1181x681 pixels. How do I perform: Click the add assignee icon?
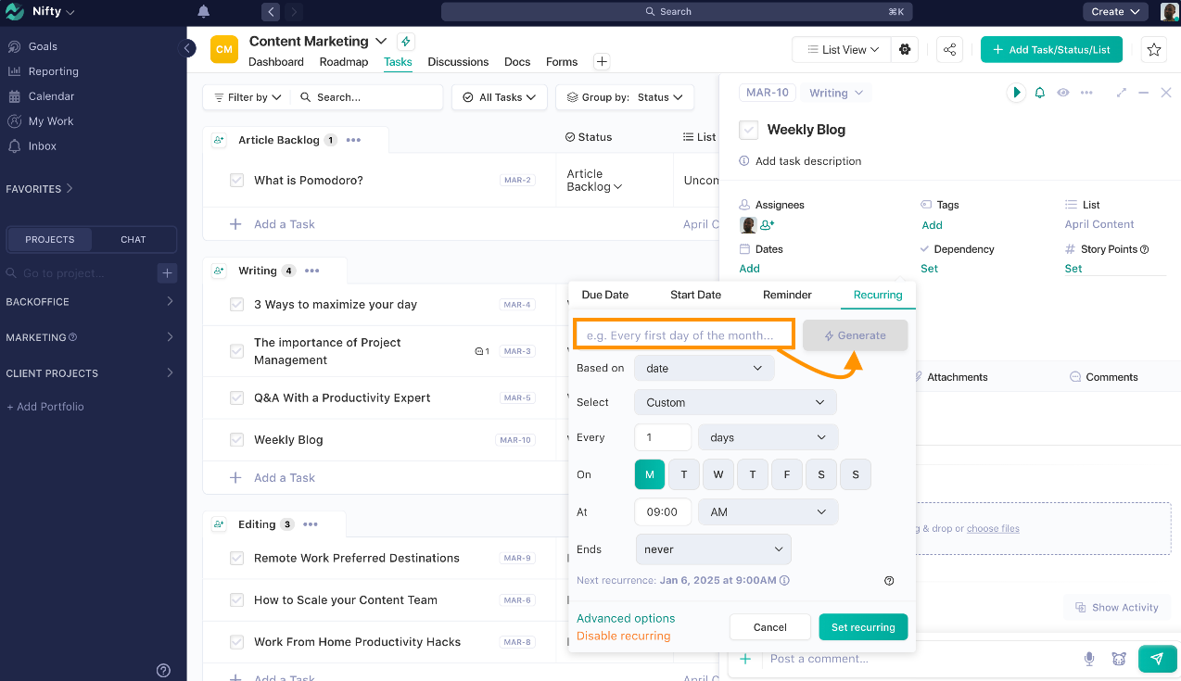click(x=768, y=225)
